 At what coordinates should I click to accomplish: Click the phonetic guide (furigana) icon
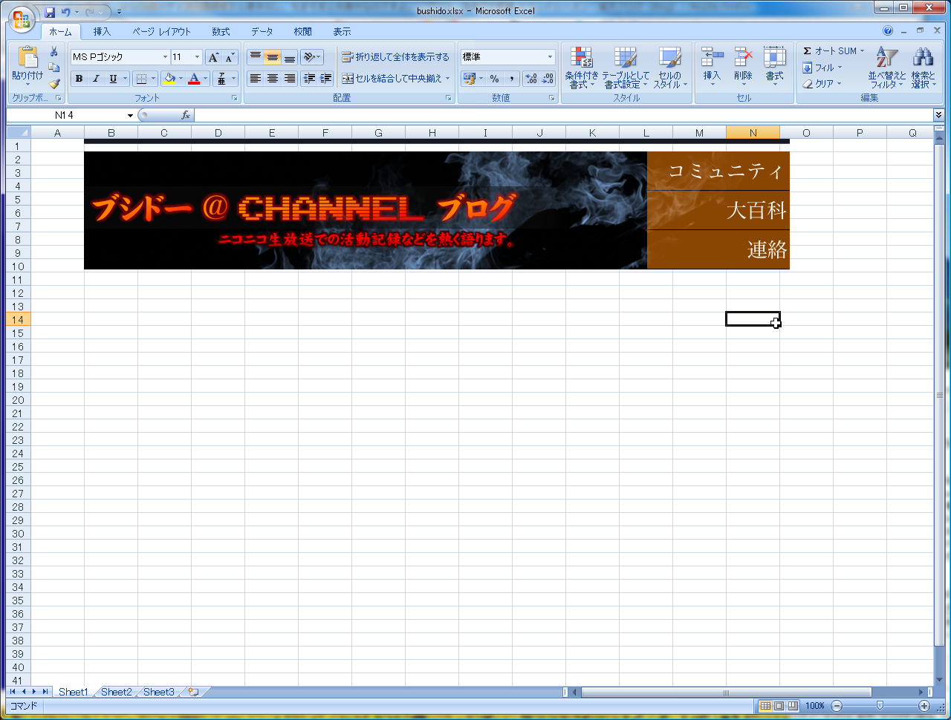pyautogui.click(x=221, y=79)
